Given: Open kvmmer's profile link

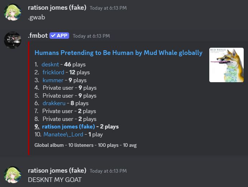Looking at the screenshot, I should [53, 80].
